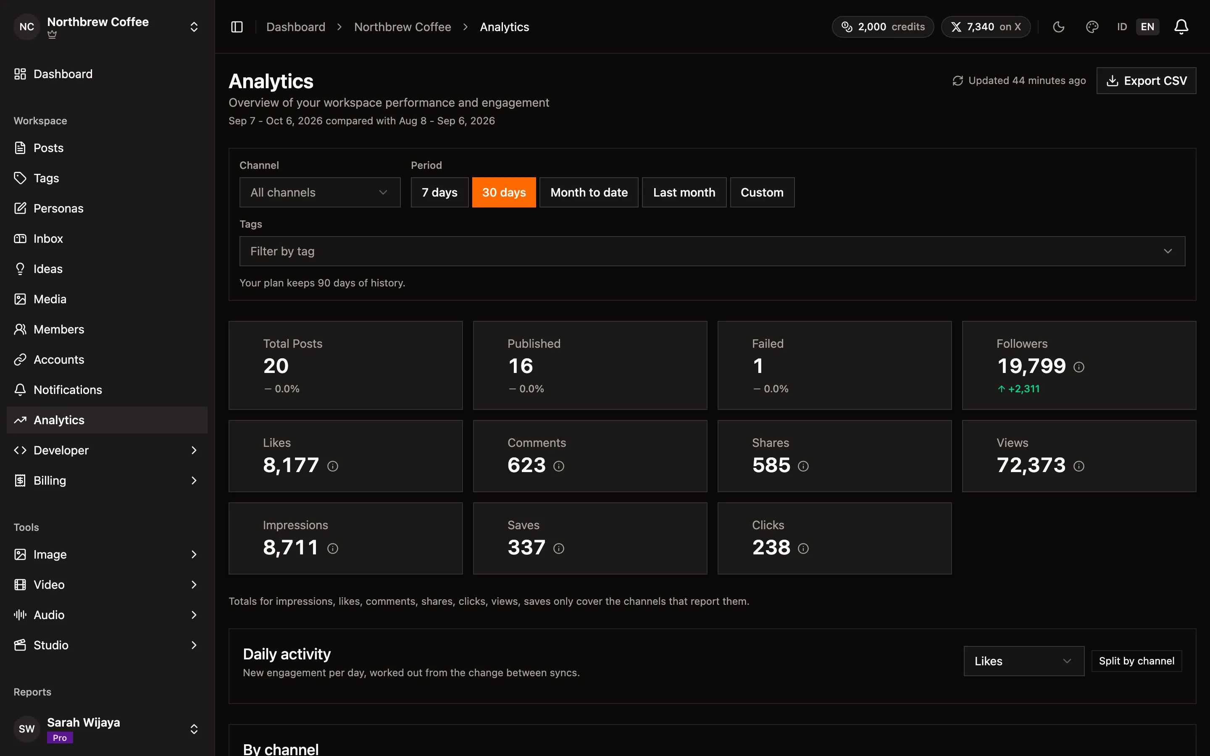
Task: Click the info icon next to Impressions 8,711
Action: (332, 549)
